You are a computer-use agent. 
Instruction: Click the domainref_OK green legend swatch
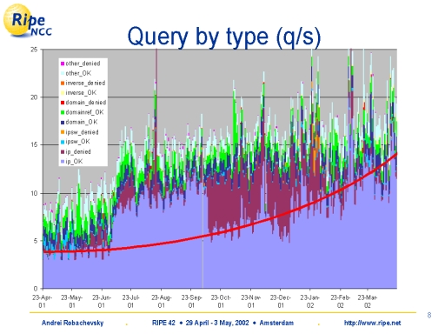[x=63, y=112]
